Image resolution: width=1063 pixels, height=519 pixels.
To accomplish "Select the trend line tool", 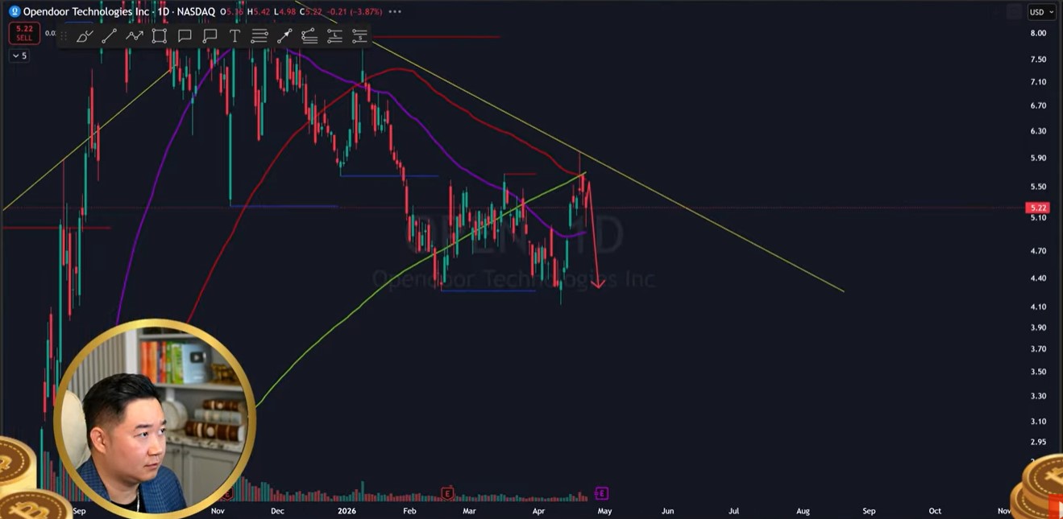I will 109,36.
